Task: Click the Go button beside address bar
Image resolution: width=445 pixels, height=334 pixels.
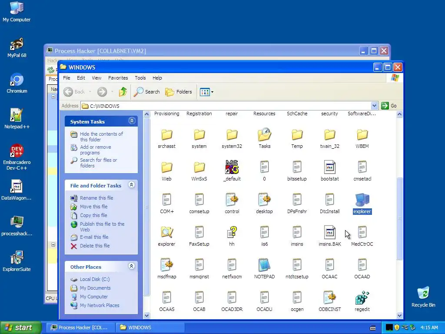Action: (x=389, y=106)
